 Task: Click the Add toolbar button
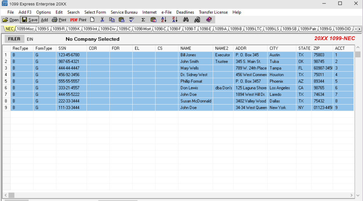tap(45, 20)
